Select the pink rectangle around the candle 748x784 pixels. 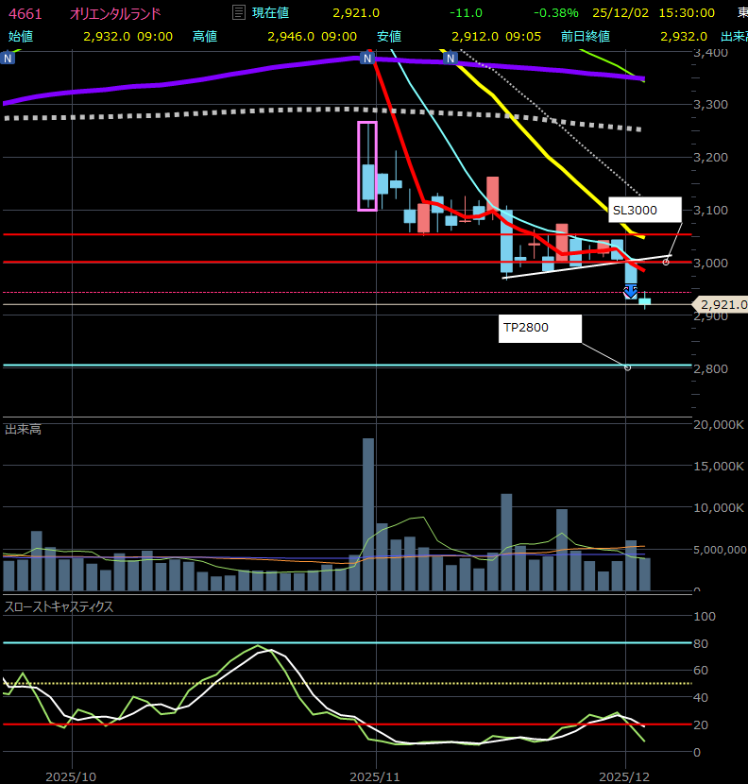tap(366, 166)
